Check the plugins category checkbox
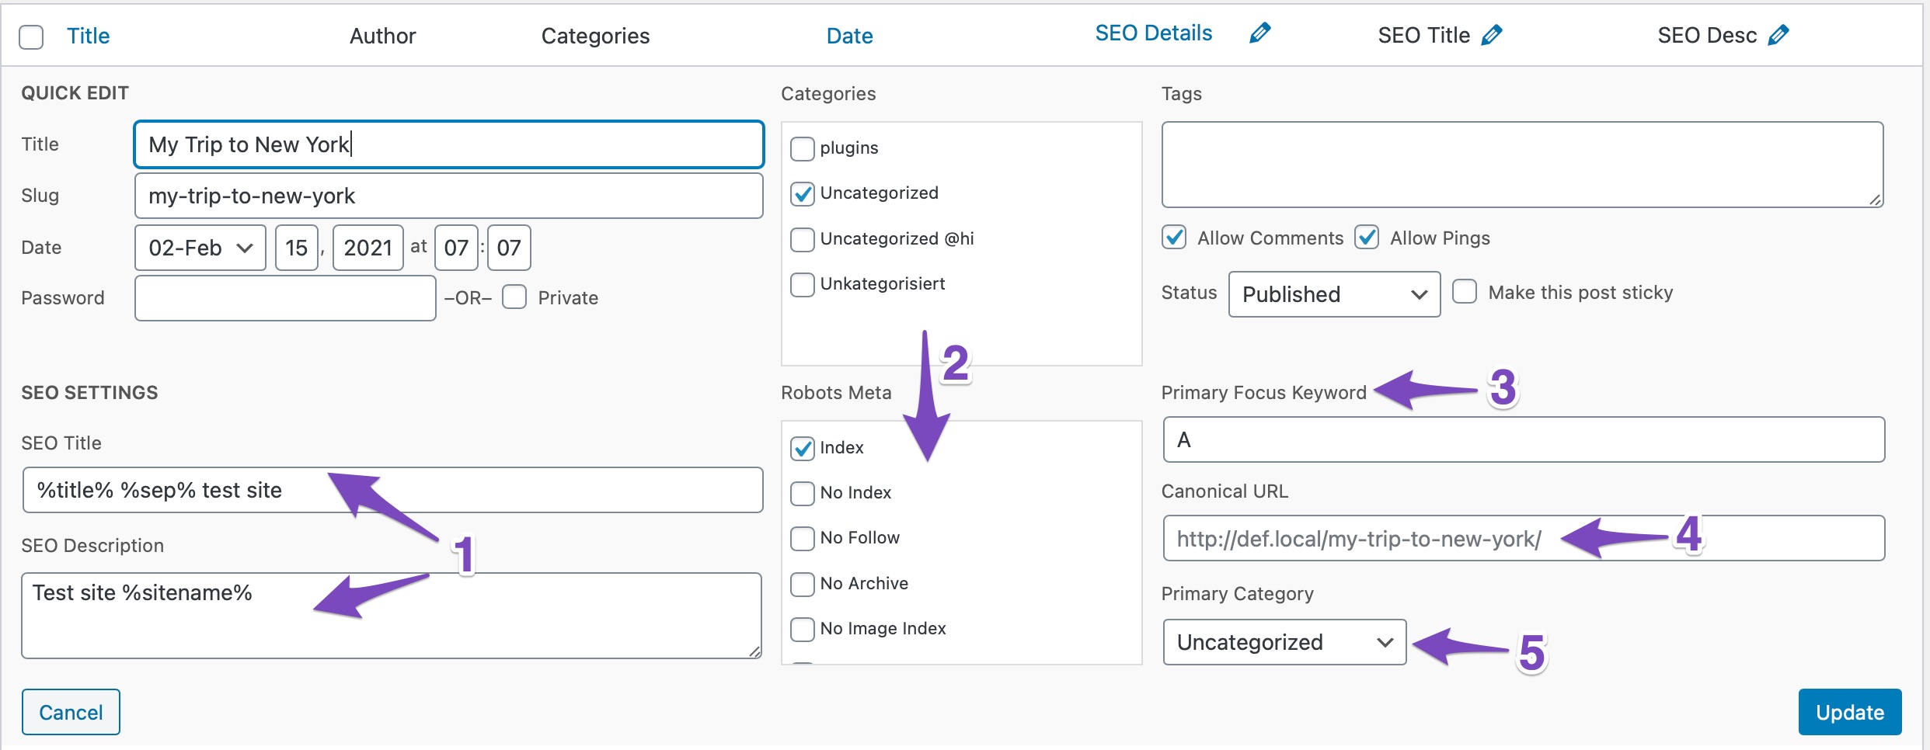 (x=802, y=148)
